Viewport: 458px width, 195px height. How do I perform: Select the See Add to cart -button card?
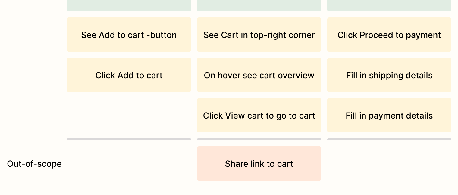pos(129,35)
